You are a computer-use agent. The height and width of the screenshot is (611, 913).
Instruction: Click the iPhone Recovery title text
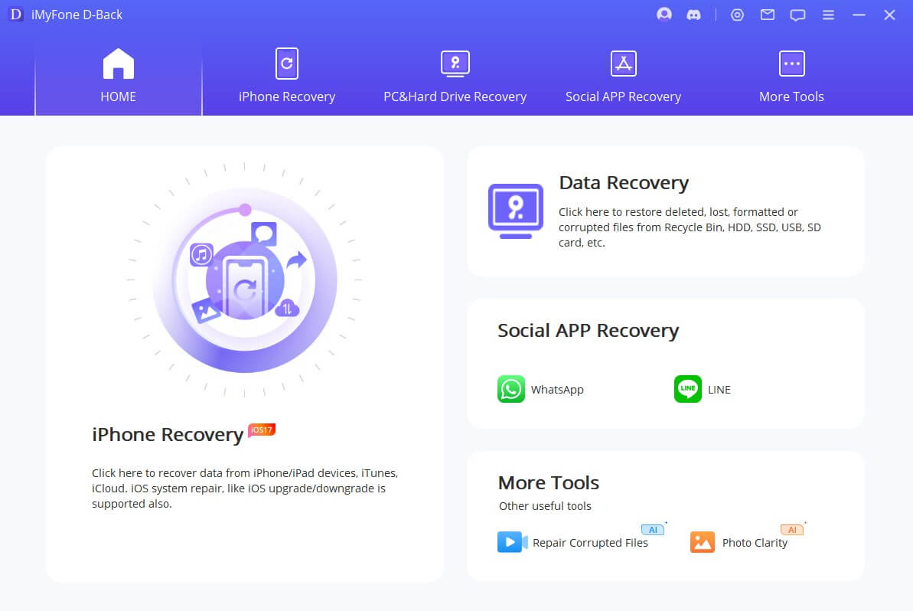coord(168,435)
